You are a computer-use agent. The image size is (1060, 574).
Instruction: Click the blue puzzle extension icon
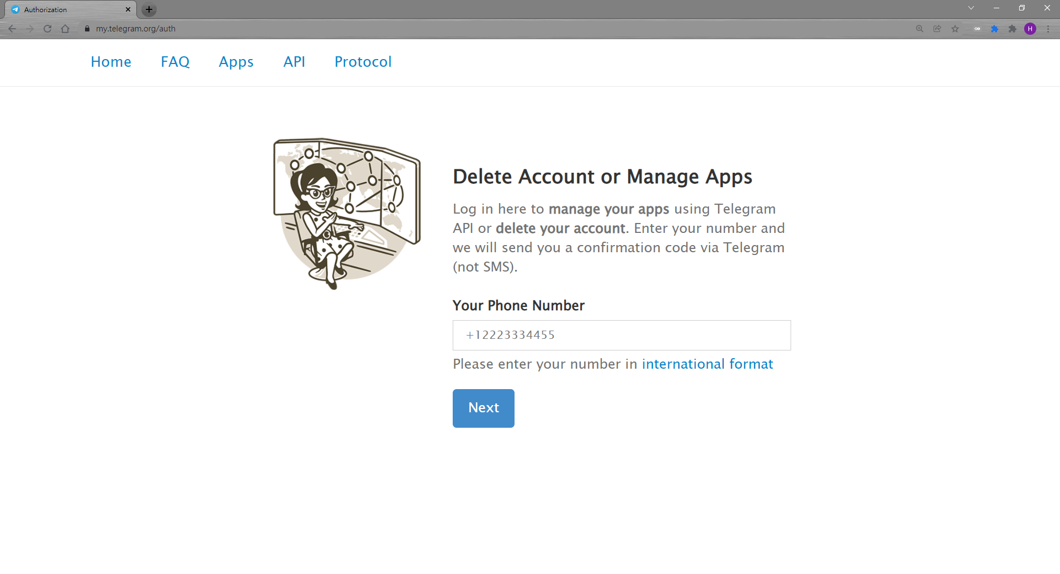click(x=994, y=29)
